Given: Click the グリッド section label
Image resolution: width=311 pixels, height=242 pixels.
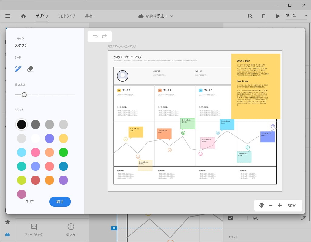Looking at the screenshot, I should (x=233, y=237).
